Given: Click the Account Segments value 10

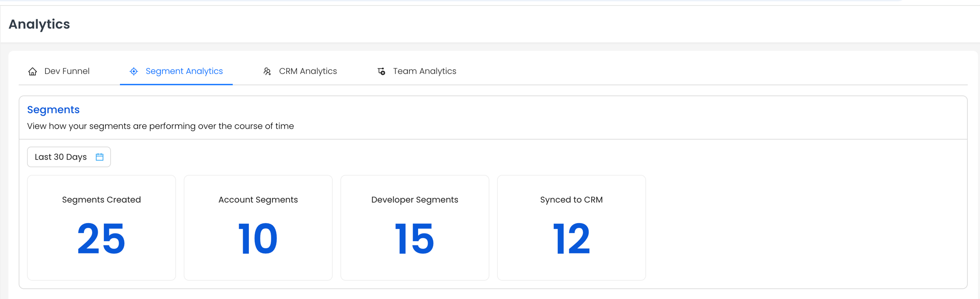Looking at the screenshot, I should [258, 239].
